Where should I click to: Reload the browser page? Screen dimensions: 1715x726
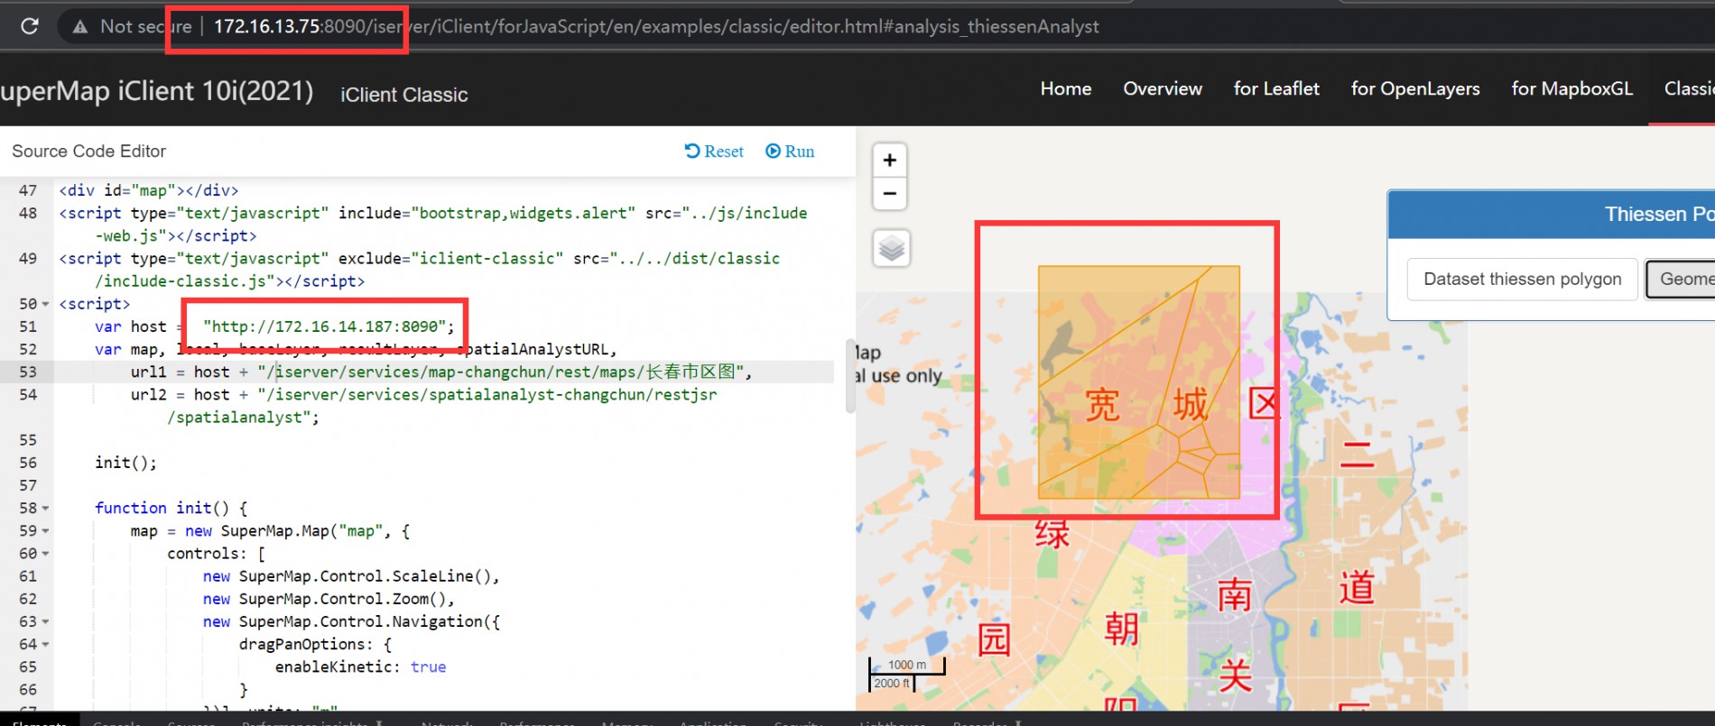coord(30,26)
